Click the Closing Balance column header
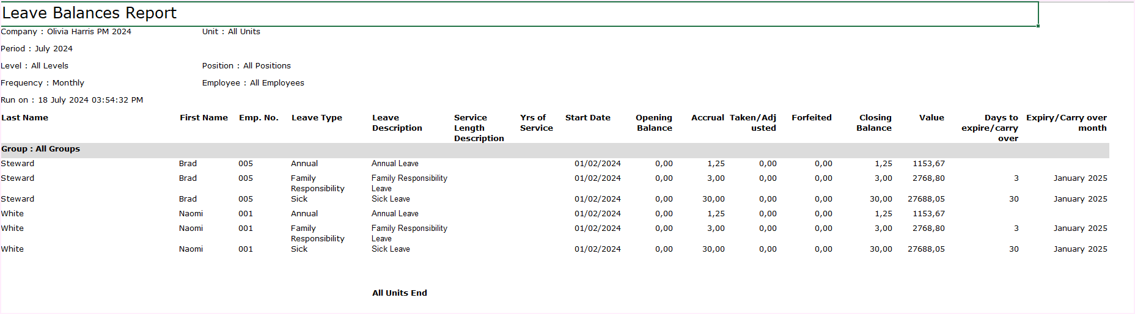The height and width of the screenshot is (314, 1135). point(874,123)
